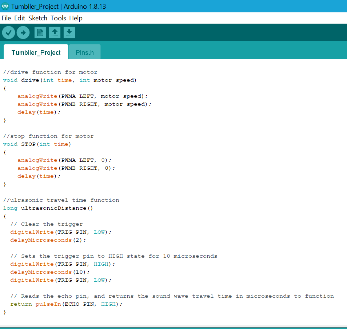Click the comment '//drive function for motor'
Screen dimensions: 347x329
(x=50, y=72)
